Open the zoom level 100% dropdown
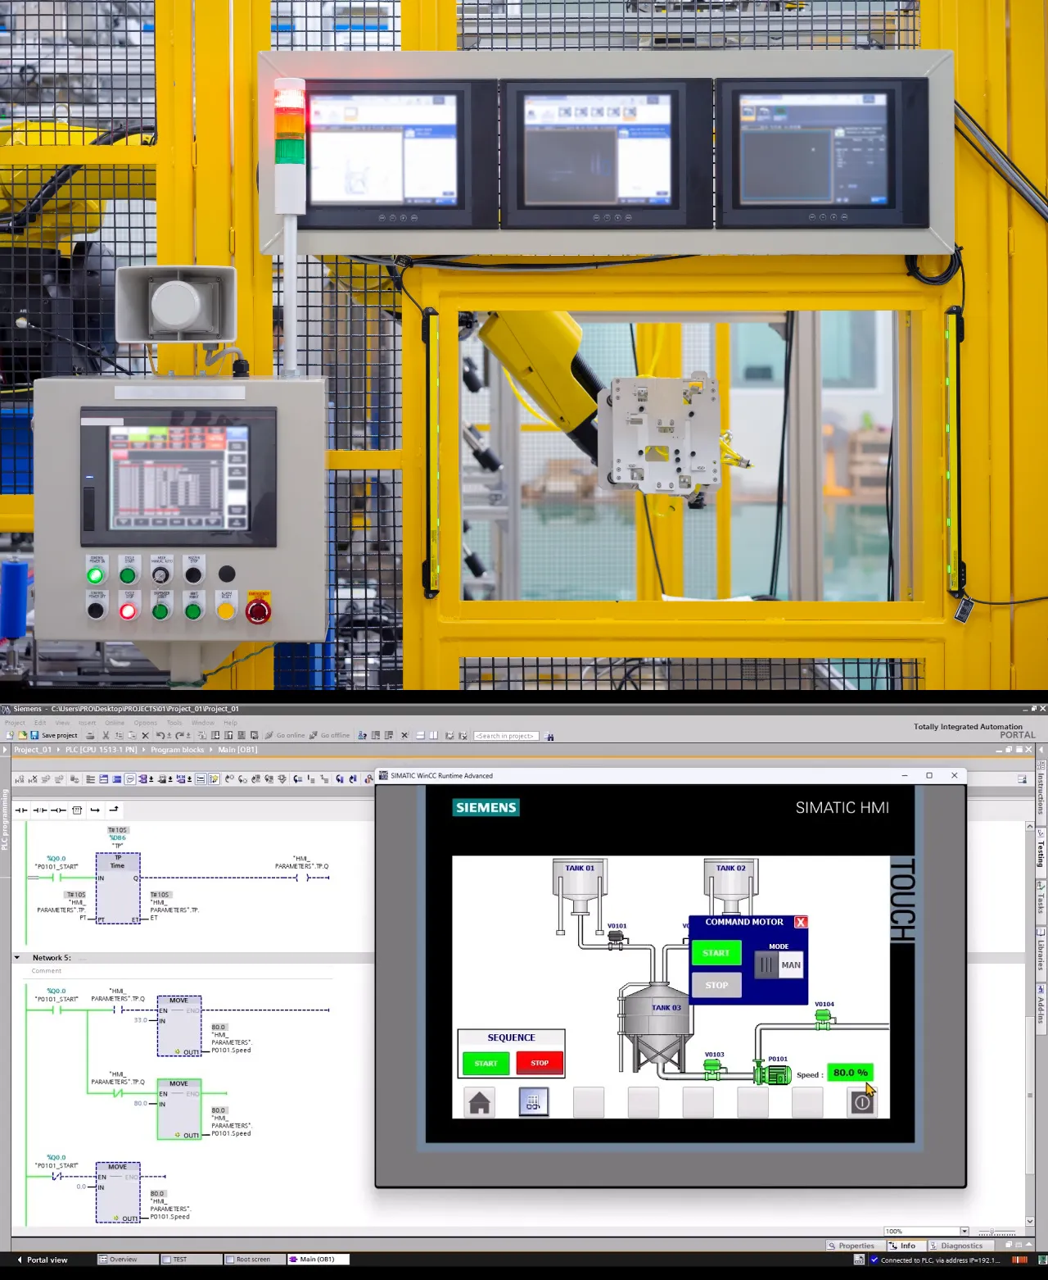 click(964, 1231)
